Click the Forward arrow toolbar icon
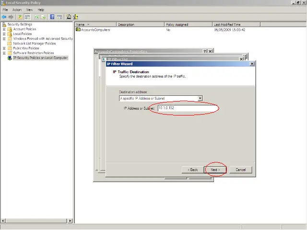The image size is (307, 230). click(x=11, y=17)
